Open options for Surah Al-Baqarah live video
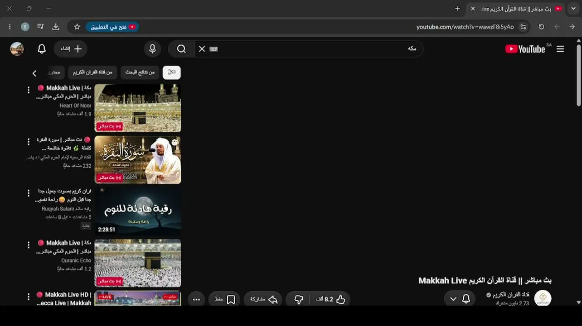The width and height of the screenshot is (582, 326). pyautogui.click(x=28, y=142)
